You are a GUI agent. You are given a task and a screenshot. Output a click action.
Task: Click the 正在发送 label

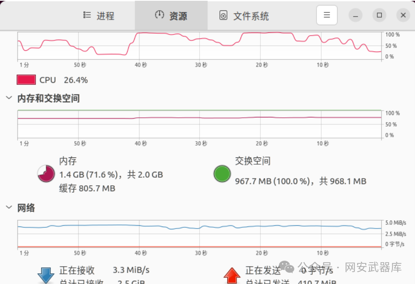point(263,270)
